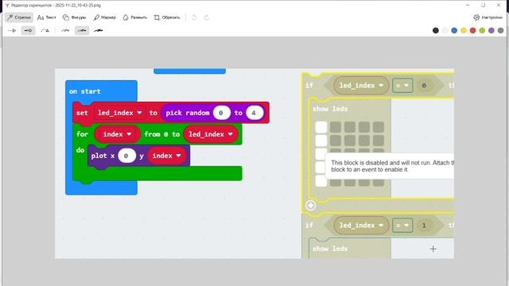This screenshot has height=286, width=509.
Task: Click the plus icon under first if block
Action: pyautogui.click(x=311, y=205)
